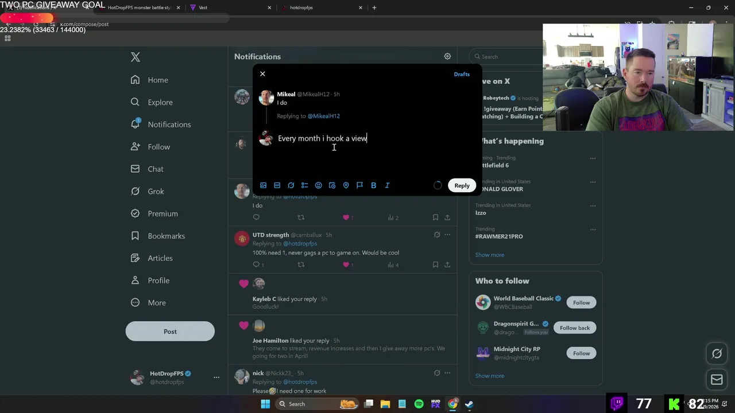Image resolution: width=735 pixels, height=413 pixels.
Task: Open HotDropFPS account switcher menu
Action: click(x=216, y=377)
